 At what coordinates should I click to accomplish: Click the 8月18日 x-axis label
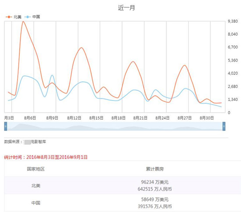click(118, 118)
